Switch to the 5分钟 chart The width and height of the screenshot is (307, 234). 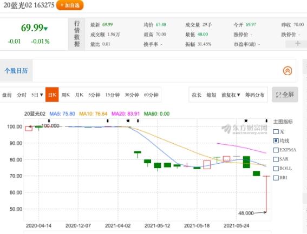[94, 95]
